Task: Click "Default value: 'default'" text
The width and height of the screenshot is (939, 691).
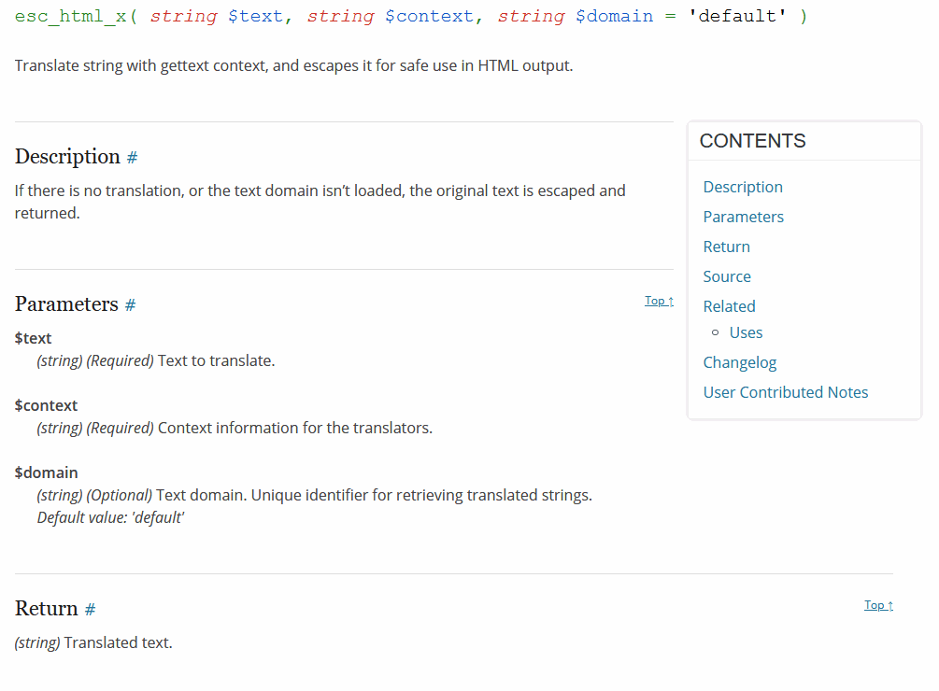Action: pyautogui.click(x=111, y=517)
